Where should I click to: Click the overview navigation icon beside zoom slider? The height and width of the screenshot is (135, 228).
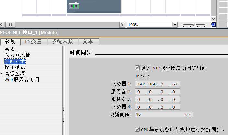[x=213, y=25]
